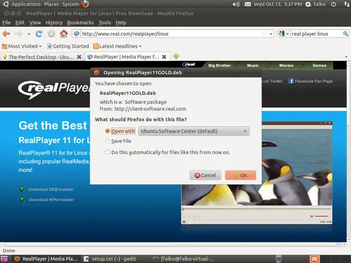Image resolution: width=351 pixels, height=263 pixels.
Task: Click the Firefox back arrow icon
Action: tap(6, 34)
